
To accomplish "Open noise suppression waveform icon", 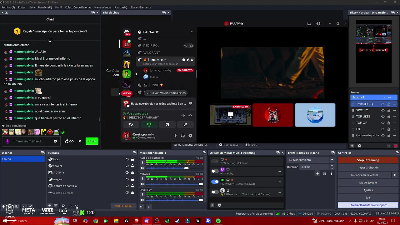I will pyautogui.click(x=183, y=115).
